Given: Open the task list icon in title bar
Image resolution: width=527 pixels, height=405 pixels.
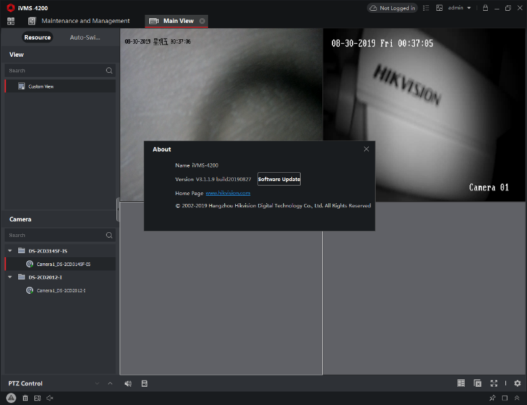Looking at the screenshot, I should pyautogui.click(x=426, y=7).
